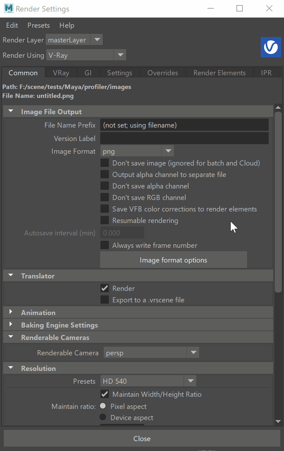Enable Don't save RGB channel checkbox
Image resolution: width=284 pixels, height=451 pixels.
(105, 197)
